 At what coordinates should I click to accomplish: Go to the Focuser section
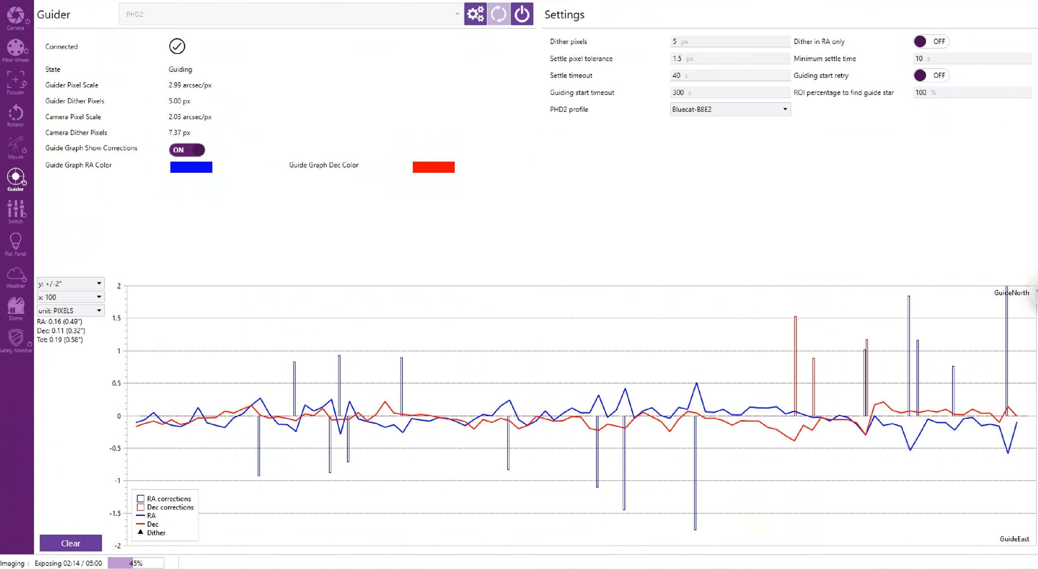(16, 83)
